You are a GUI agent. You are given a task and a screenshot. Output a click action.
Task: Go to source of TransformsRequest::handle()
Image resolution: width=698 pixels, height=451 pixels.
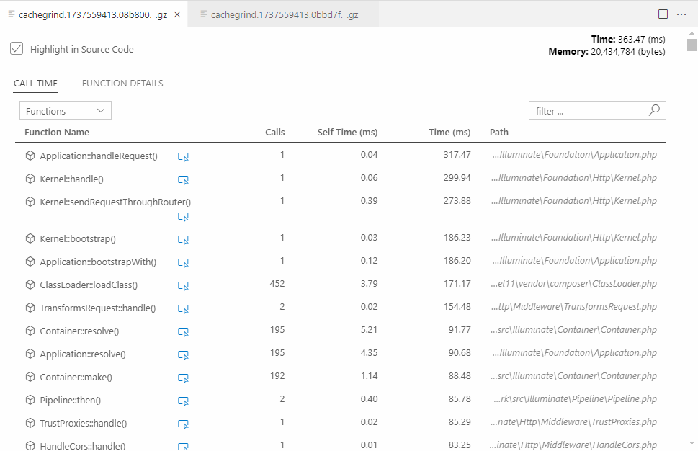(x=183, y=309)
